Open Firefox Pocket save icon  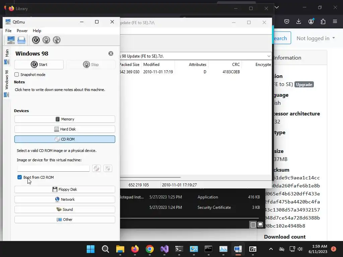(287, 21)
